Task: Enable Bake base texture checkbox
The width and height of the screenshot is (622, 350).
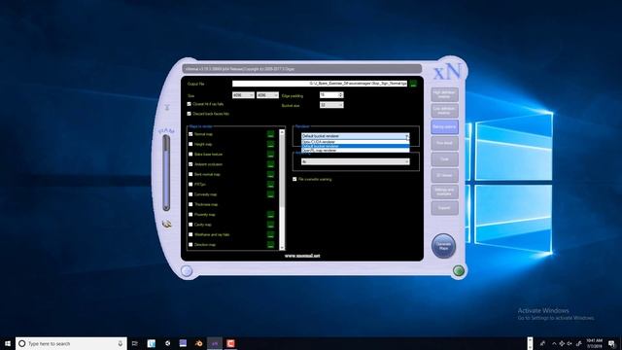Action: tap(190, 155)
